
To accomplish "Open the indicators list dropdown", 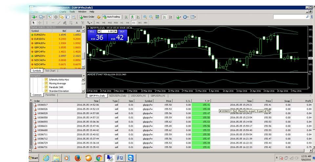I will pos(178,17).
